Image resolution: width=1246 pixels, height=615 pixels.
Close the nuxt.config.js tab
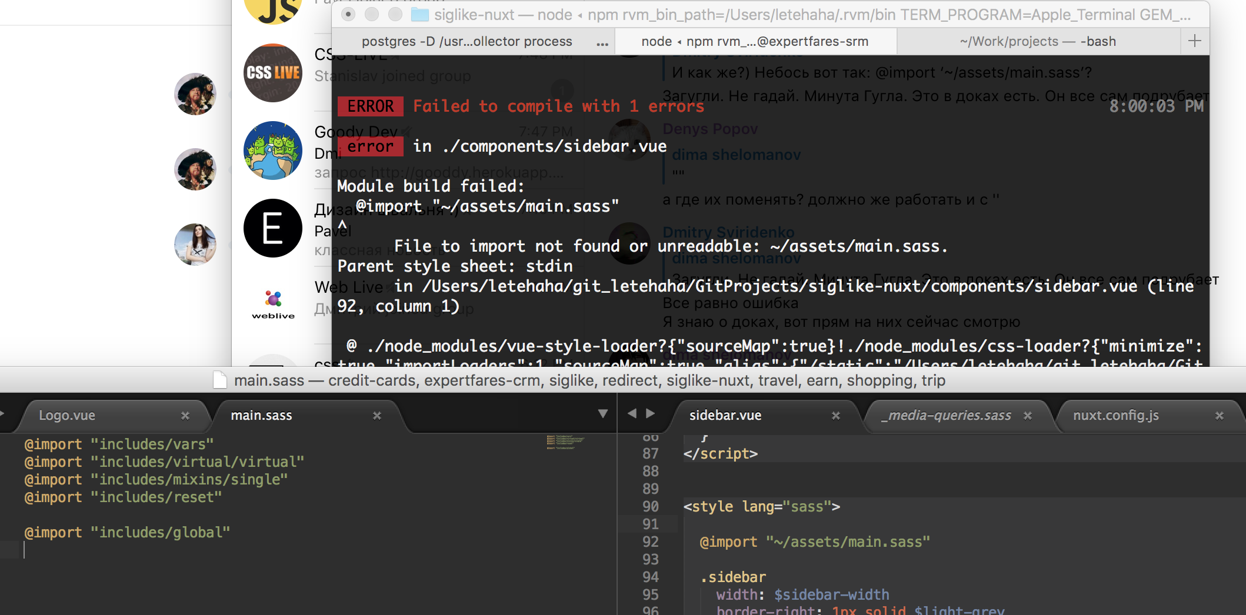(x=1220, y=416)
